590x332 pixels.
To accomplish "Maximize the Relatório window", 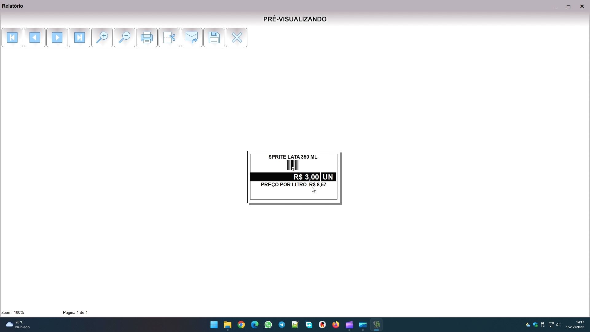I will 568,6.
